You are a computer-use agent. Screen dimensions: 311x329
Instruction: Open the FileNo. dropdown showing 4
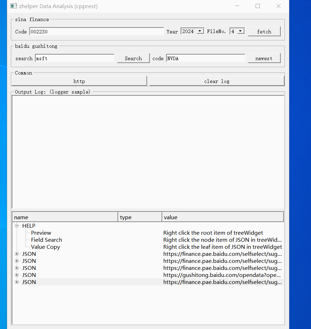click(240, 31)
